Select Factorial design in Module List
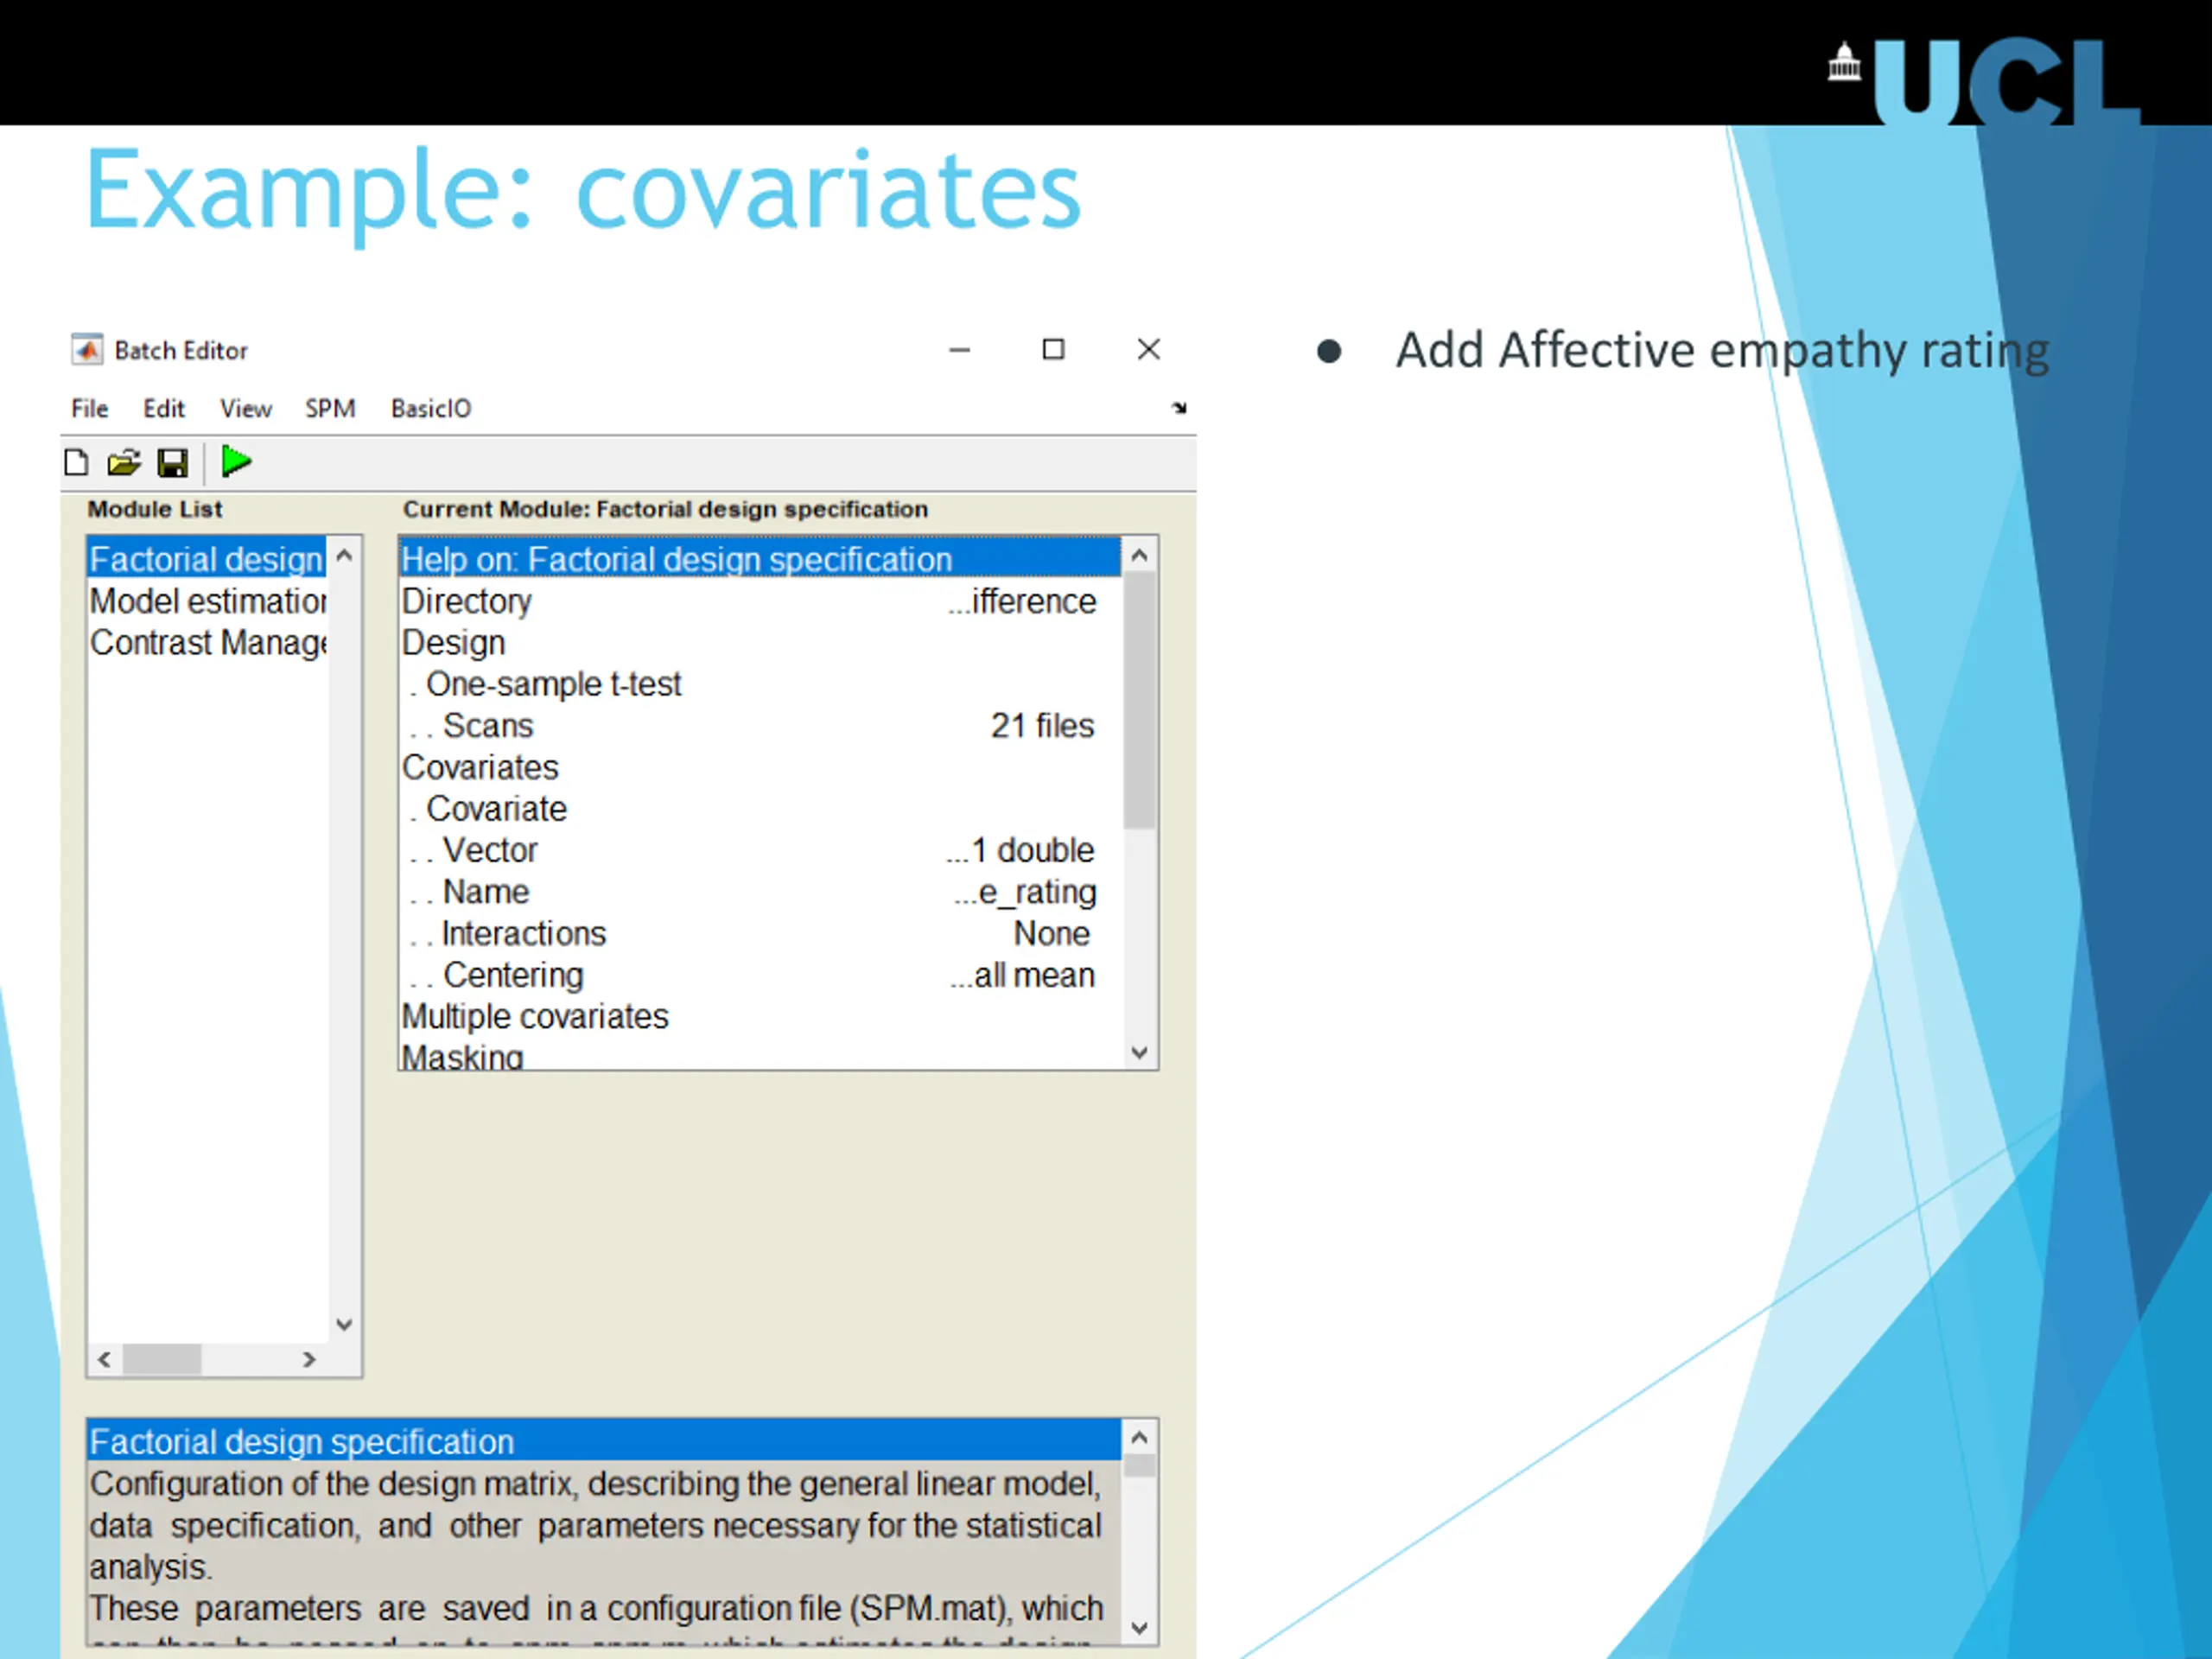2212x1659 pixels. (207, 559)
